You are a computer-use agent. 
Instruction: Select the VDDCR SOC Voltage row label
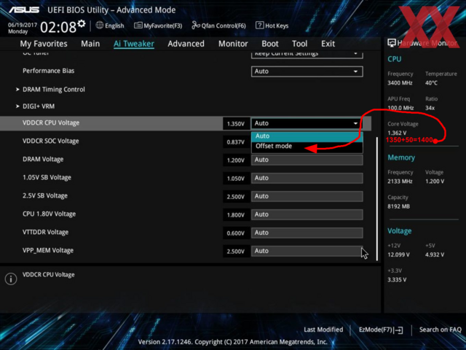pyautogui.click(x=51, y=141)
